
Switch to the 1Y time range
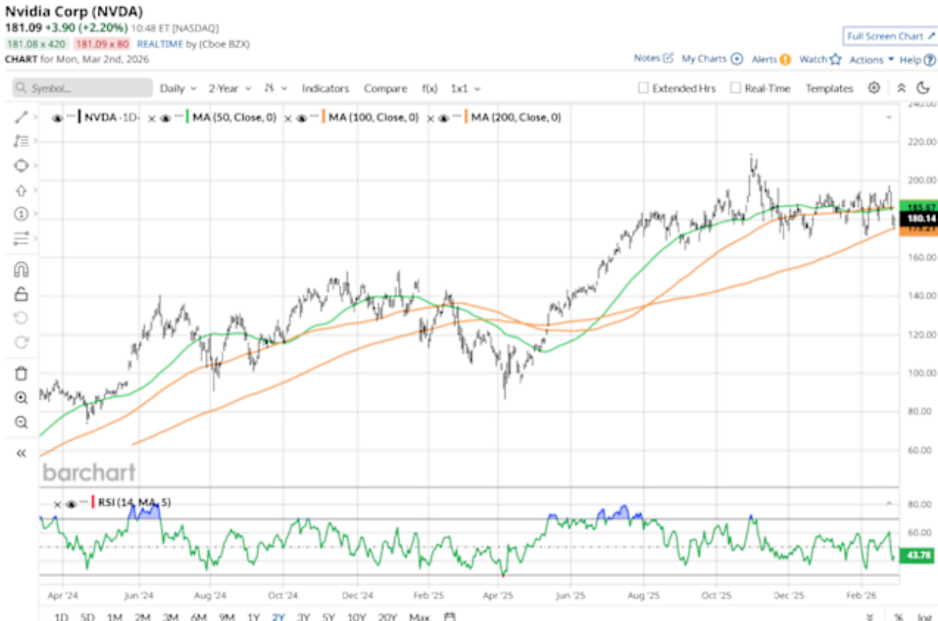[253, 617]
